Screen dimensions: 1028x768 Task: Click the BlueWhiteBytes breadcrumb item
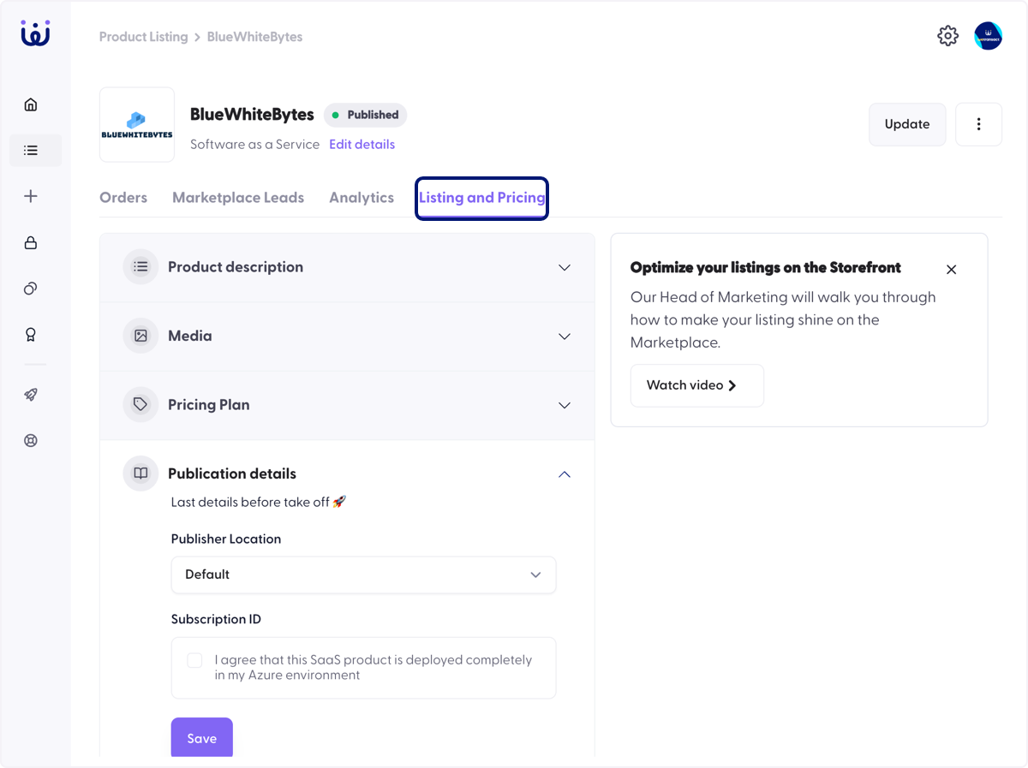click(x=254, y=37)
